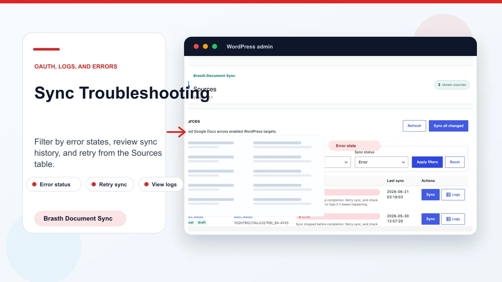Reset the source filters
Image resolution: width=502 pixels, height=282 pixels.
[455, 162]
